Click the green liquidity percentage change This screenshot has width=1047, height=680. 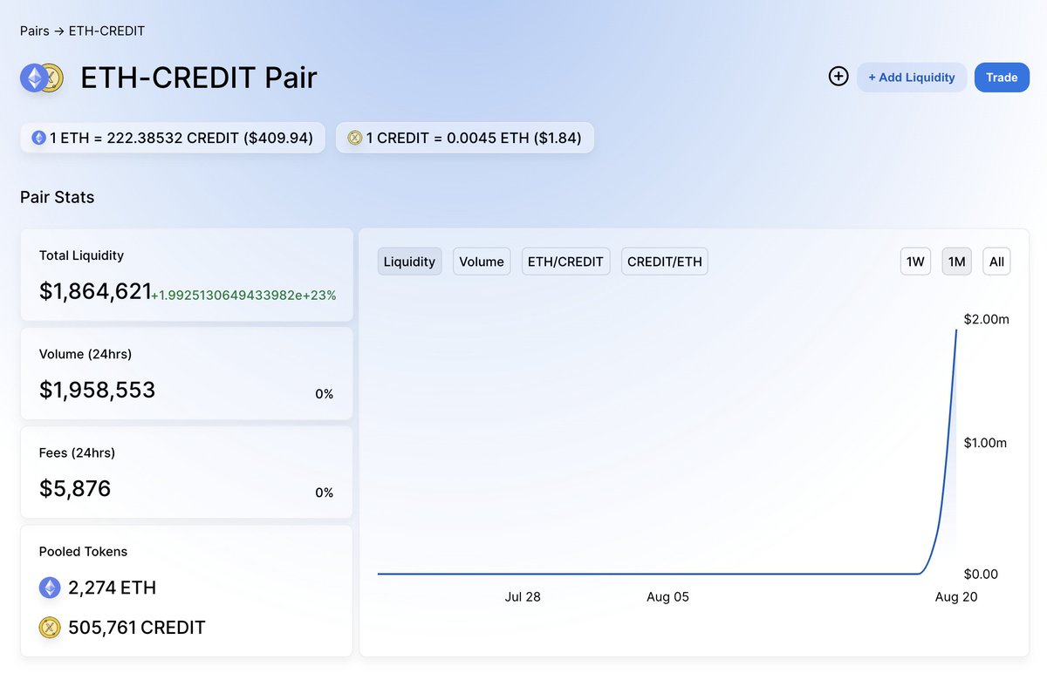(243, 296)
